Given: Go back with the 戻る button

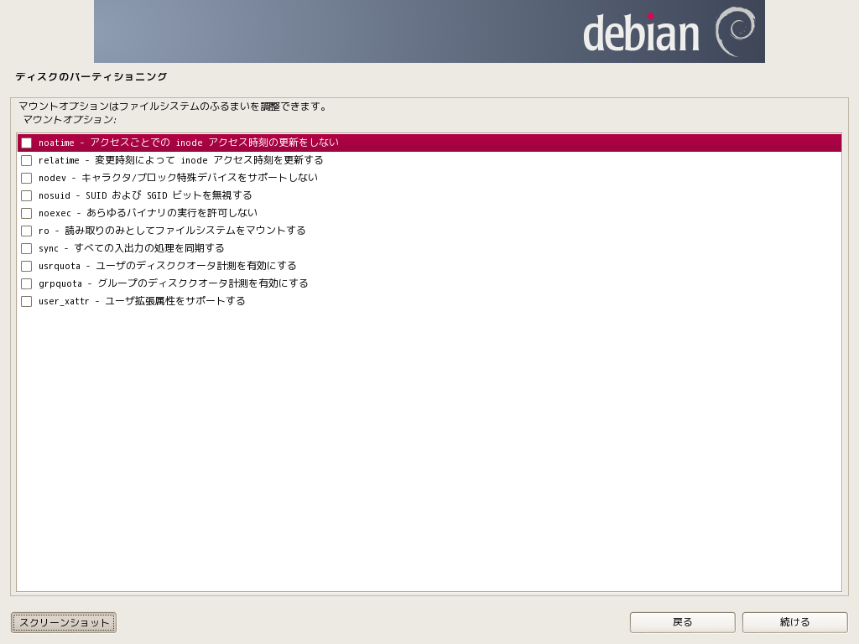Looking at the screenshot, I should click(683, 623).
